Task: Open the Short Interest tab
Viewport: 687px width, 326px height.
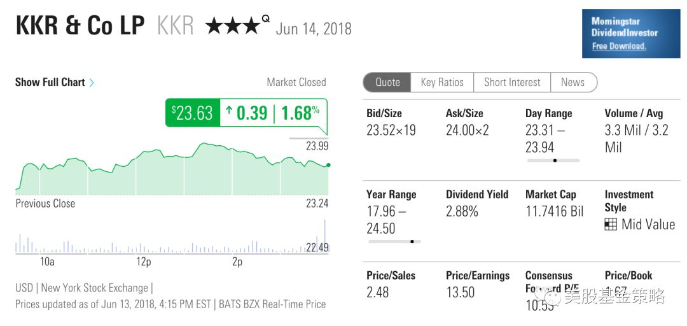Action: click(x=512, y=82)
